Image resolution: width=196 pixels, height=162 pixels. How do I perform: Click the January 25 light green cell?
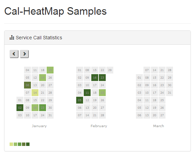[x=50, y=70]
